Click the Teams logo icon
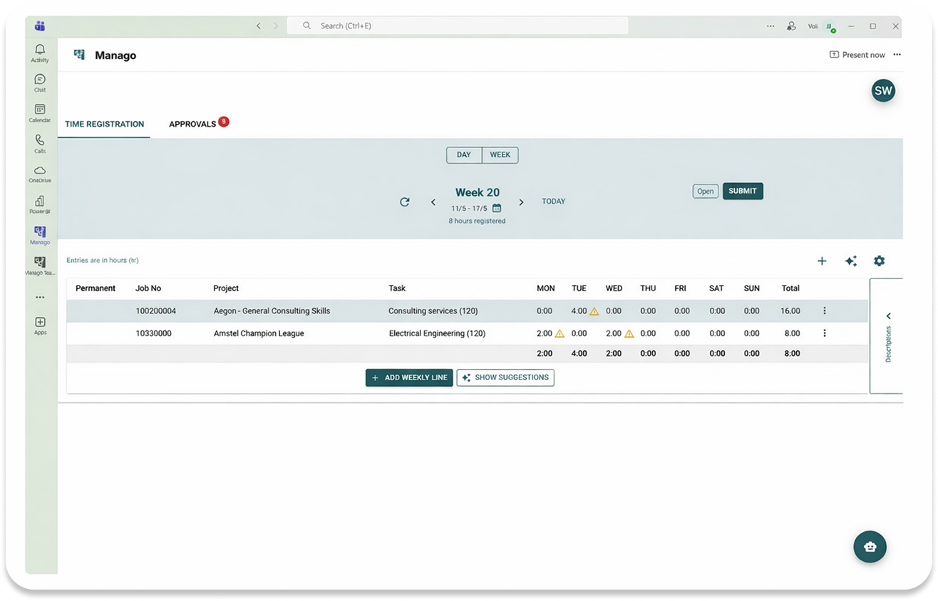The height and width of the screenshot is (601, 938). tap(40, 26)
